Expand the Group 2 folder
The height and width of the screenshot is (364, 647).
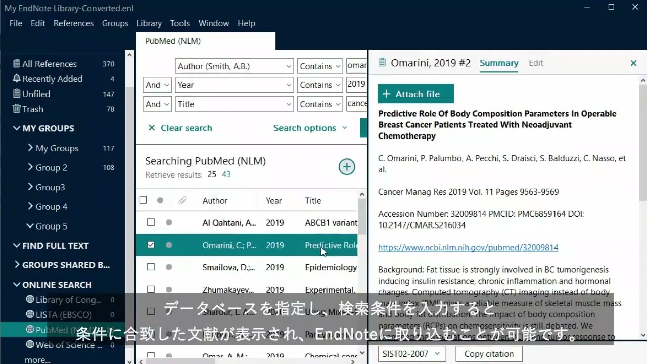tap(30, 167)
